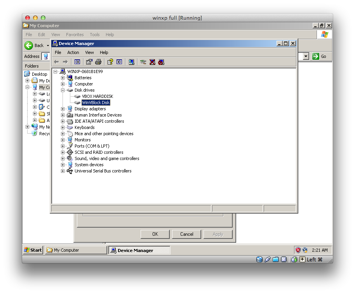Collapse the WINXP-0681B1E99 root node

[x=55, y=71]
